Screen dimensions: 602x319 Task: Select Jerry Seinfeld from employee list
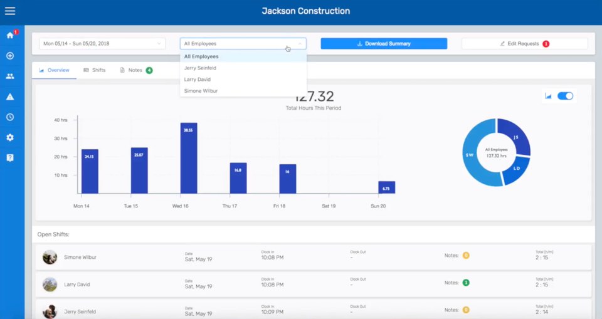(x=201, y=68)
